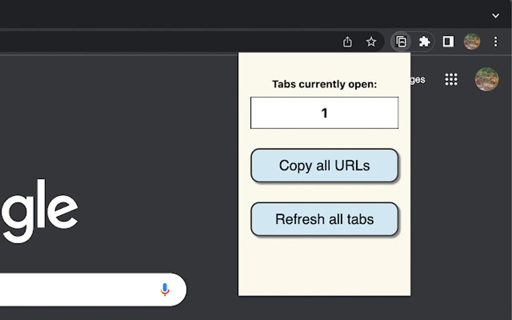Click the share icon in the toolbar
The image size is (512, 320).
(x=347, y=42)
